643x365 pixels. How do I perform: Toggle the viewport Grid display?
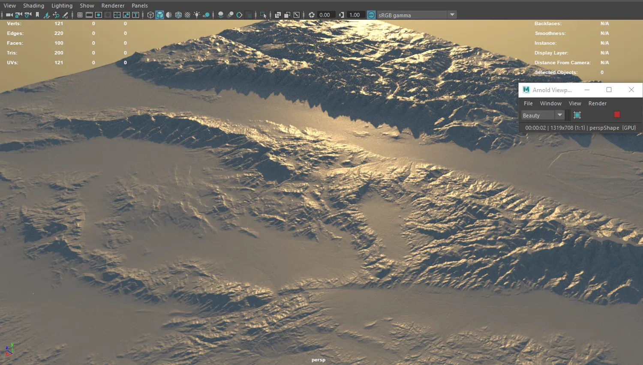pos(80,15)
